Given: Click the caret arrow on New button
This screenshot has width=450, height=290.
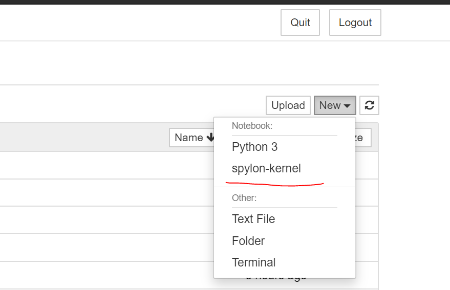Looking at the screenshot, I should [347, 106].
